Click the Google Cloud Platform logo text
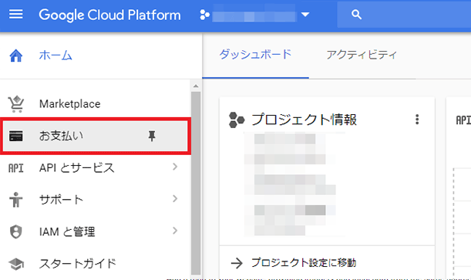Screen dimensions: 471x280 tap(110, 15)
